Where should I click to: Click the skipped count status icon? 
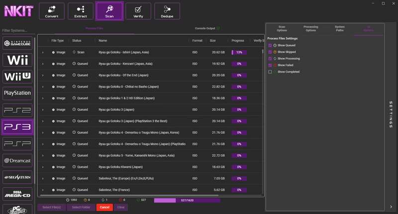click(85, 200)
